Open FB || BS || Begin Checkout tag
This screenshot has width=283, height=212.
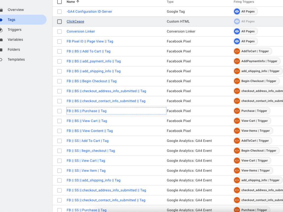pyautogui.click(x=91, y=81)
